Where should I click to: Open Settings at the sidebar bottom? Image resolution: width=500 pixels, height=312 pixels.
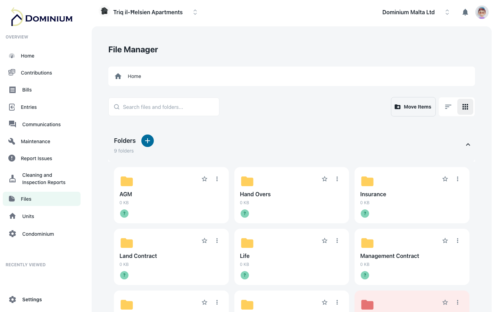tap(42, 300)
